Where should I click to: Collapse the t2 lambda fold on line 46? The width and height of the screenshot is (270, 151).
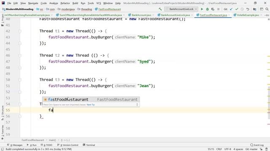[x=20, y=56]
